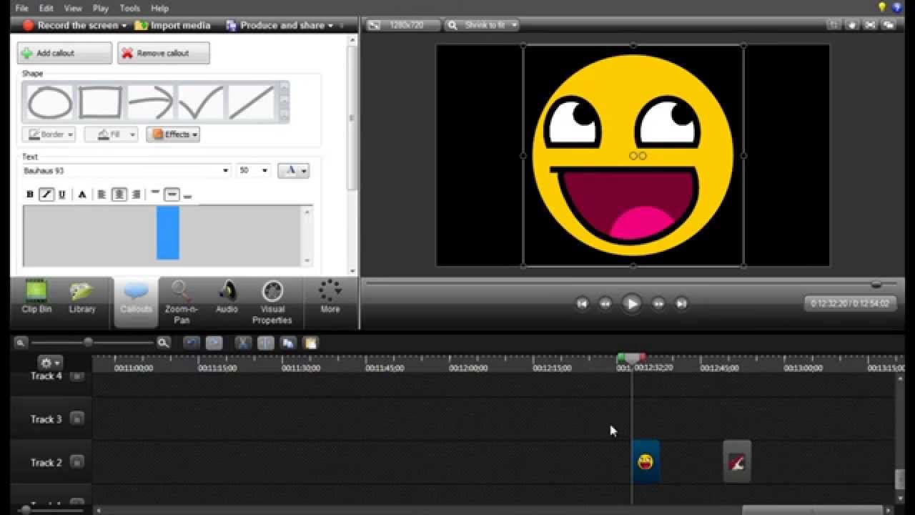This screenshot has height=515, width=915.
Task: Click the Remove callout button
Action: 163,53
